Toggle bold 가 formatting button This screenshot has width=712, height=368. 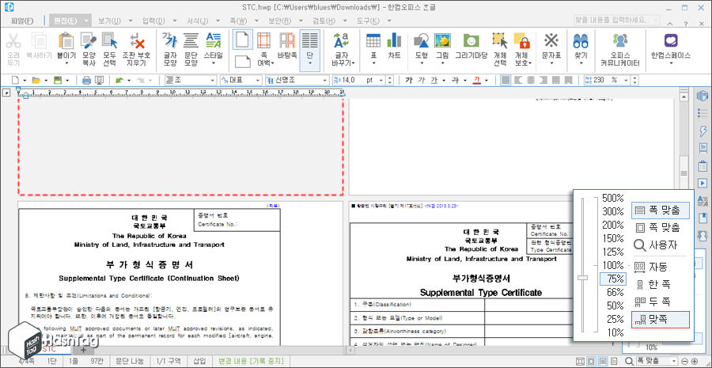pyautogui.click(x=409, y=80)
